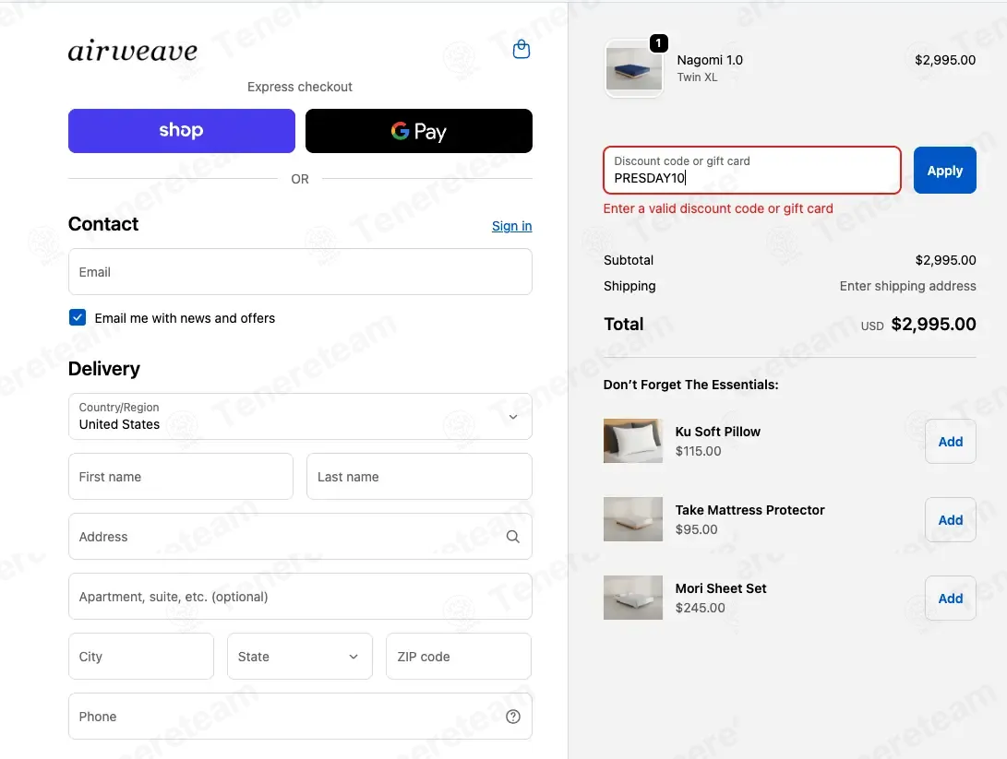
Task: Click the Twin XL size label
Action: pyautogui.click(x=697, y=77)
